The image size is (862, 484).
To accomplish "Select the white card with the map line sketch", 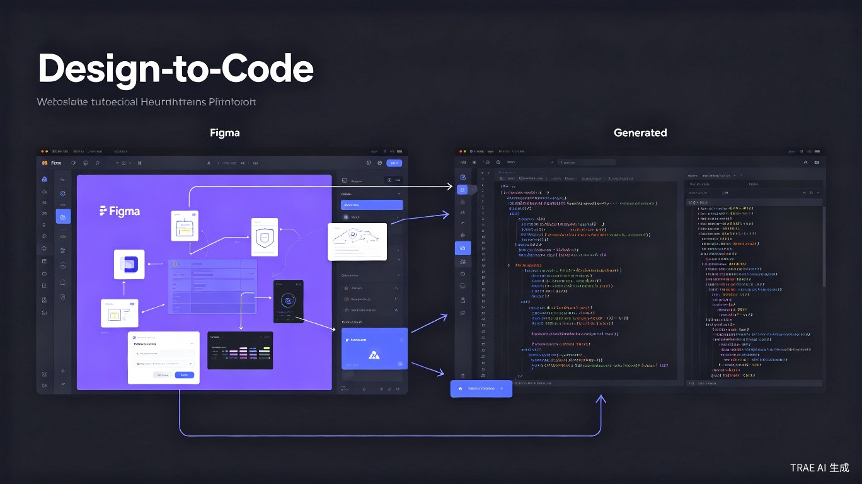I will pos(357,241).
